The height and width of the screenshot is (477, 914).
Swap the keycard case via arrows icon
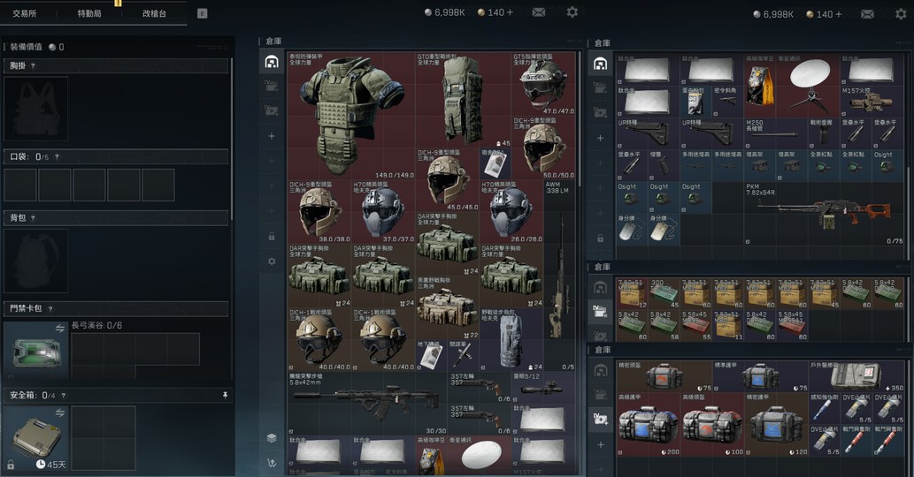tap(59, 329)
